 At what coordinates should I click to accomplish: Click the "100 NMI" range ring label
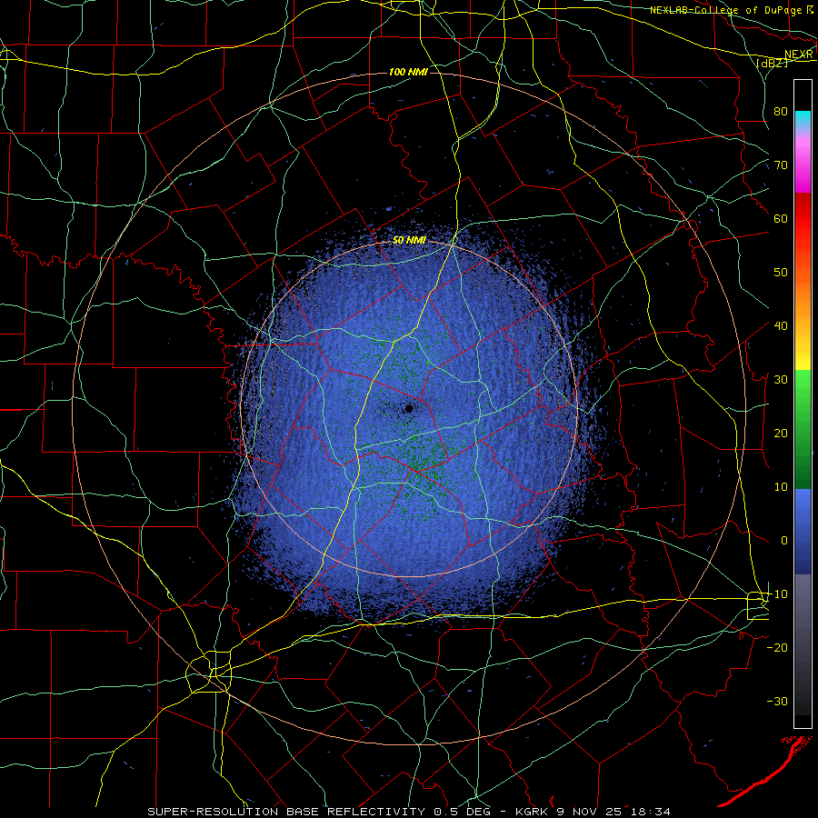[x=408, y=72]
